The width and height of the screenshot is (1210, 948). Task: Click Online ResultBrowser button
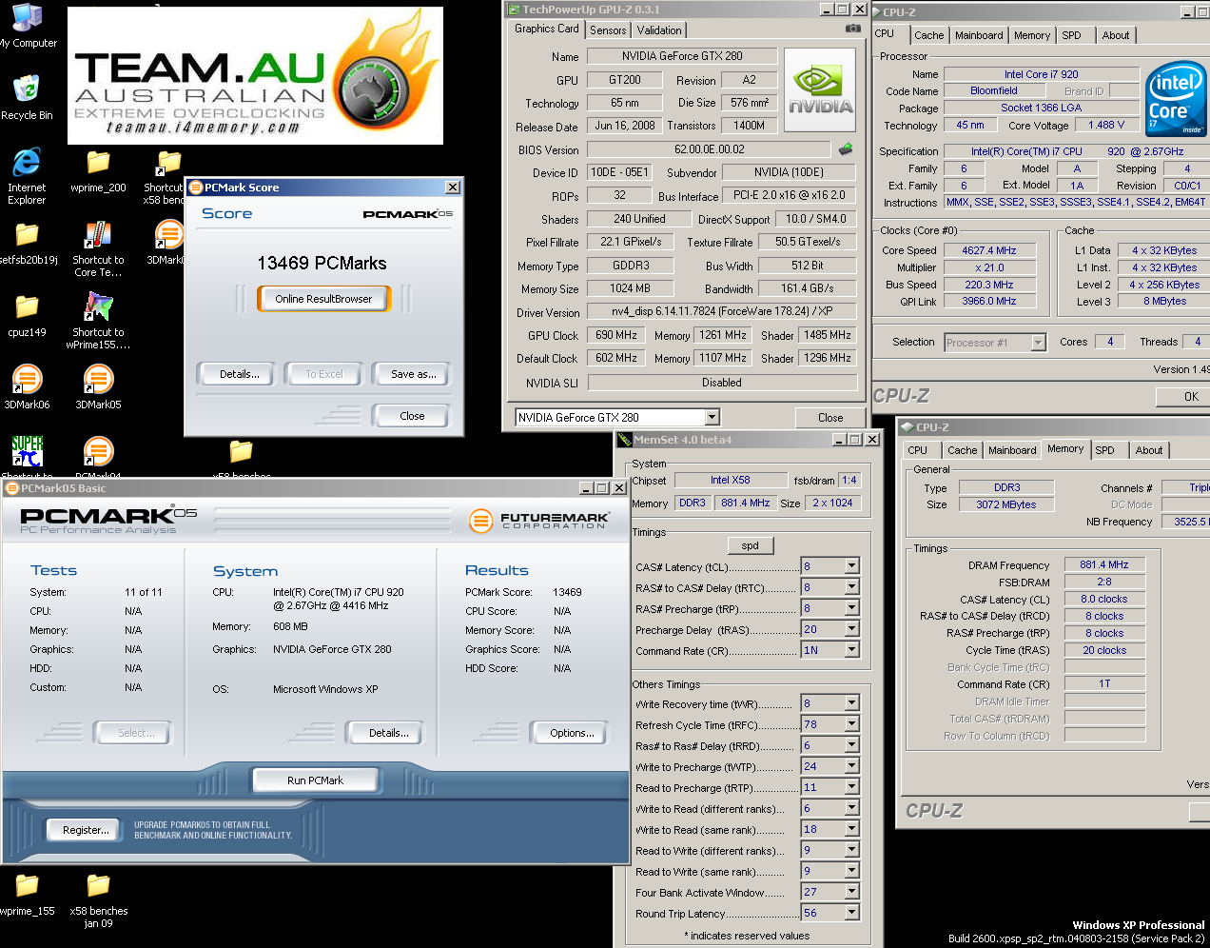[x=323, y=299]
